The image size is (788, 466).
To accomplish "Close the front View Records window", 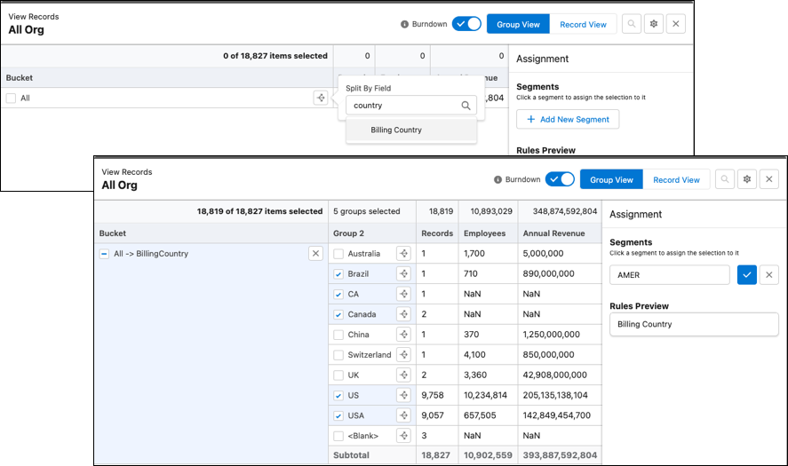I will point(769,179).
